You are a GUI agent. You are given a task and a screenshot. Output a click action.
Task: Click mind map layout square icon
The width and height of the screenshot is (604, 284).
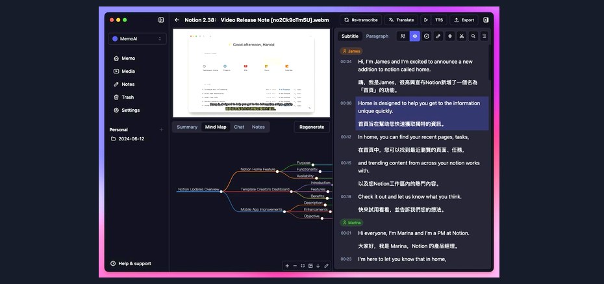click(310, 266)
